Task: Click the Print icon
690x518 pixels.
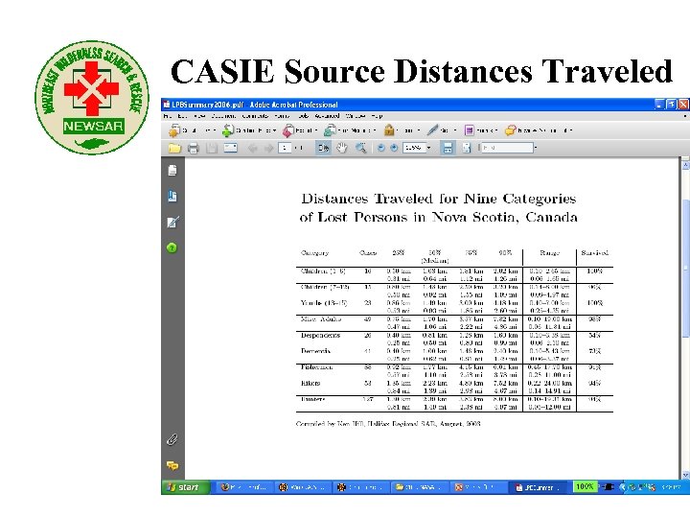Action: tap(194, 148)
